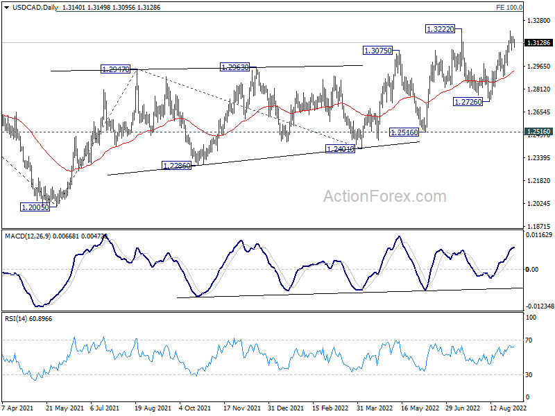The height and width of the screenshot is (416, 555).
Task: Select the 1.29630 price label
Action: (234, 67)
